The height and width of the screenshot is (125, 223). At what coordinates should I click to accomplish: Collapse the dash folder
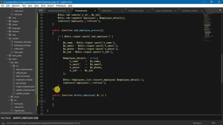pos(9,62)
